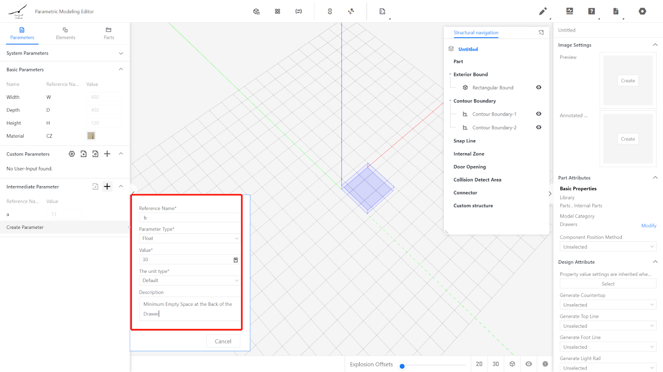Toggle visibility of Contour Boundary-2
Viewport: 663px width, 372px height.
click(x=539, y=127)
